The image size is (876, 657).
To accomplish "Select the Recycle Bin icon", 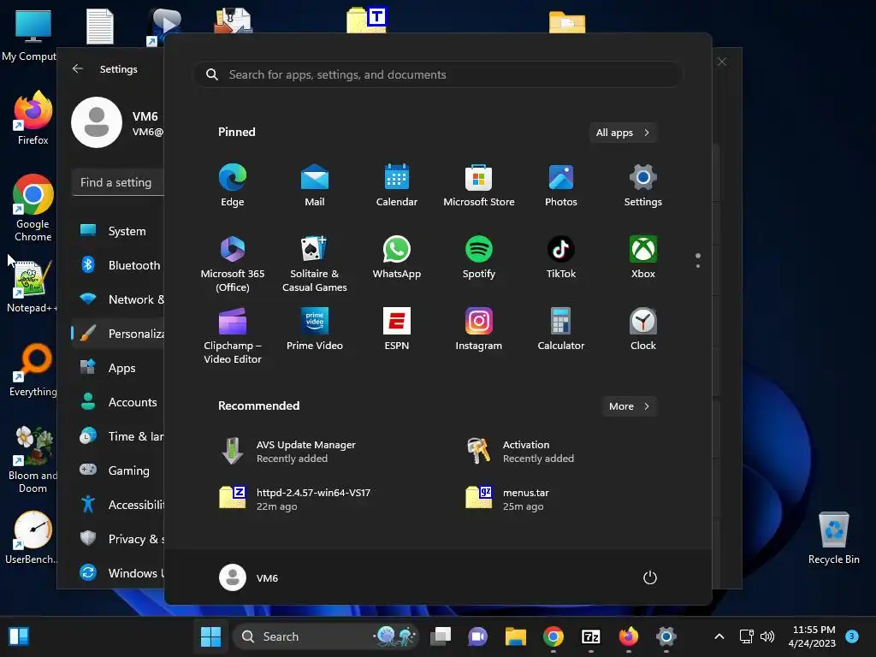I will [833, 537].
